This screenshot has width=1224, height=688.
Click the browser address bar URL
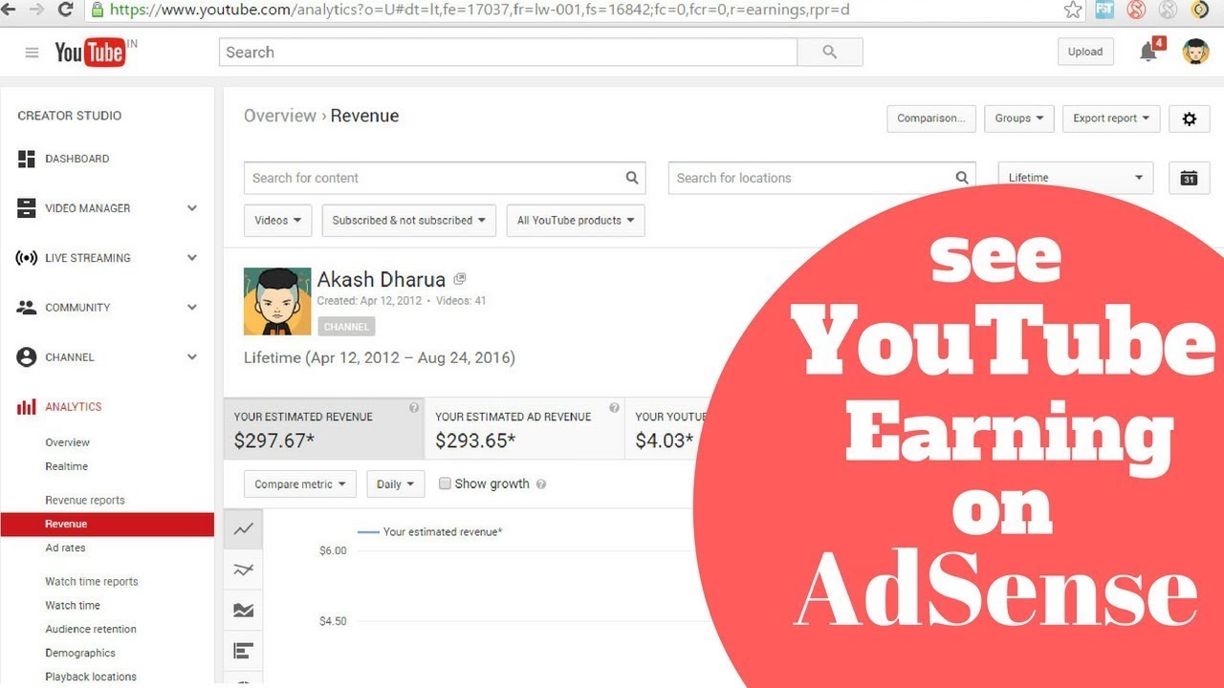click(x=478, y=10)
